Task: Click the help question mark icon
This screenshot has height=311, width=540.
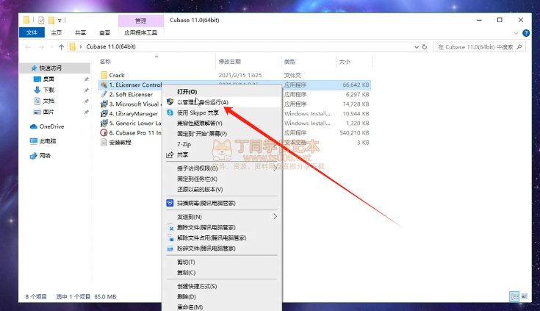Action: [x=525, y=33]
